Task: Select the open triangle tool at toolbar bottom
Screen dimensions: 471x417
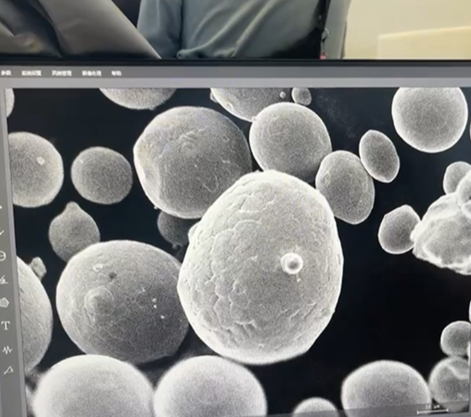Action: click(x=9, y=371)
